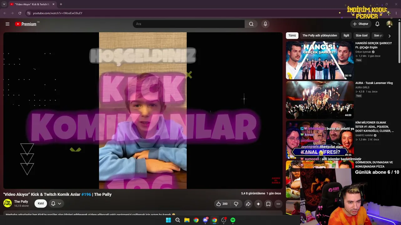Open the YouTube guide hamburger menu
Image resolution: width=401 pixels, height=225 pixels.
tap(8, 24)
